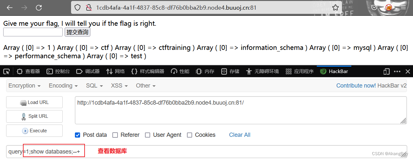The image size is (413, 159).
Task: Activate the element picker icon in devtools
Action: (x=6, y=71)
